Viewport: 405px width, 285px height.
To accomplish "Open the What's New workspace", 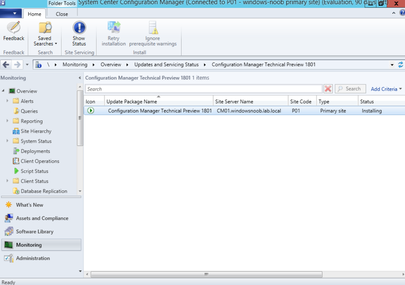I will [x=41, y=205].
